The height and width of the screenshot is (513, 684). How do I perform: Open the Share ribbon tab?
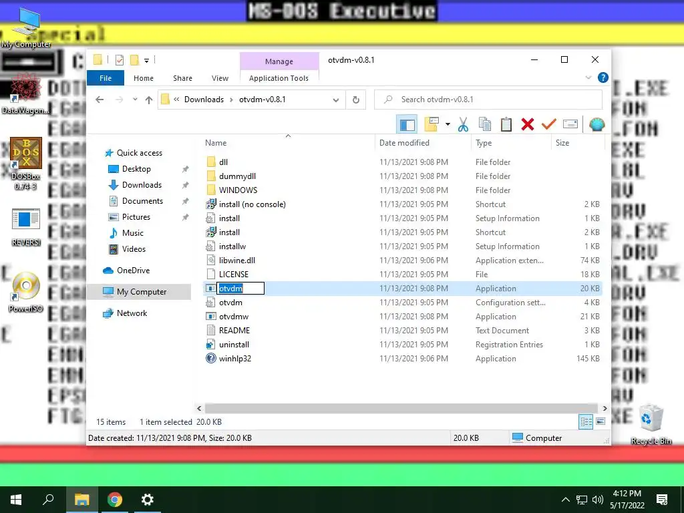coord(182,78)
